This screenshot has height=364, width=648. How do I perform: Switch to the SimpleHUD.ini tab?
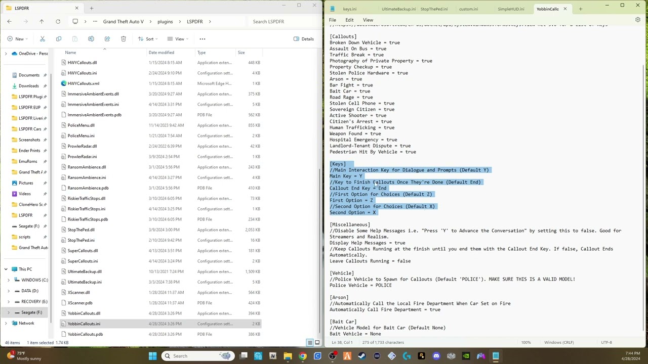pos(511,9)
